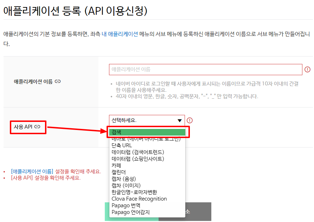
Task: Select 카페 from the API list
Action: (147, 165)
